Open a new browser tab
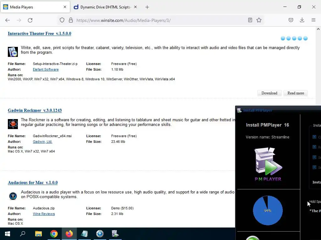Screen dimensions: 321x240 (147, 7)
